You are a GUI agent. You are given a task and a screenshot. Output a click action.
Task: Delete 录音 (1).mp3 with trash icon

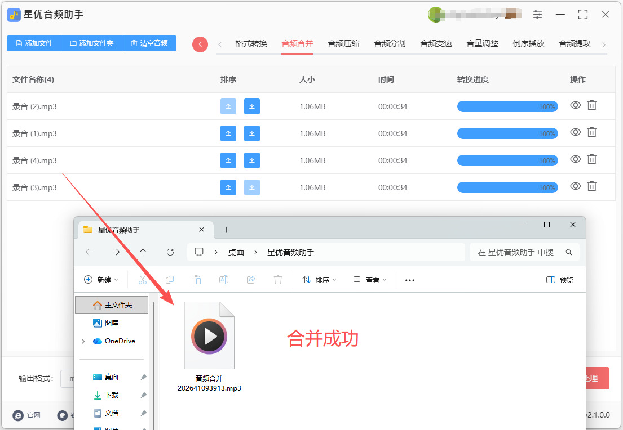[x=592, y=132]
